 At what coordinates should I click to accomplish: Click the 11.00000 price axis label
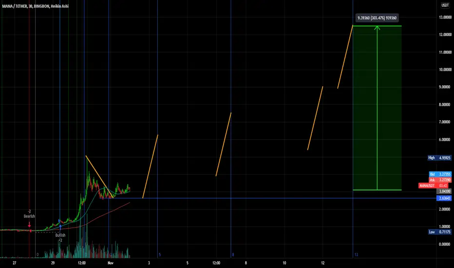(x=445, y=52)
